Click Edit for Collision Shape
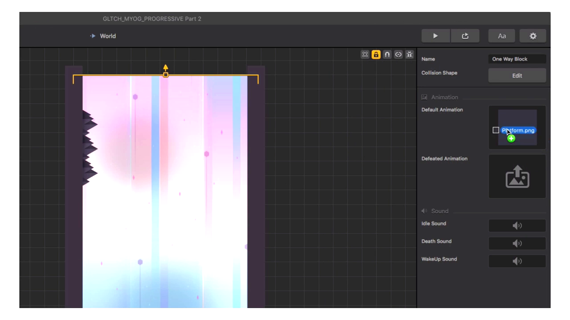The width and height of the screenshot is (570, 320). pyautogui.click(x=517, y=76)
